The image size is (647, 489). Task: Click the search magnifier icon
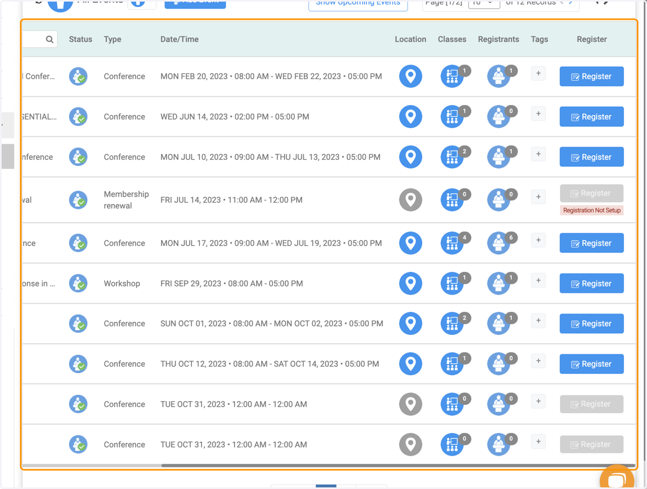[50, 39]
